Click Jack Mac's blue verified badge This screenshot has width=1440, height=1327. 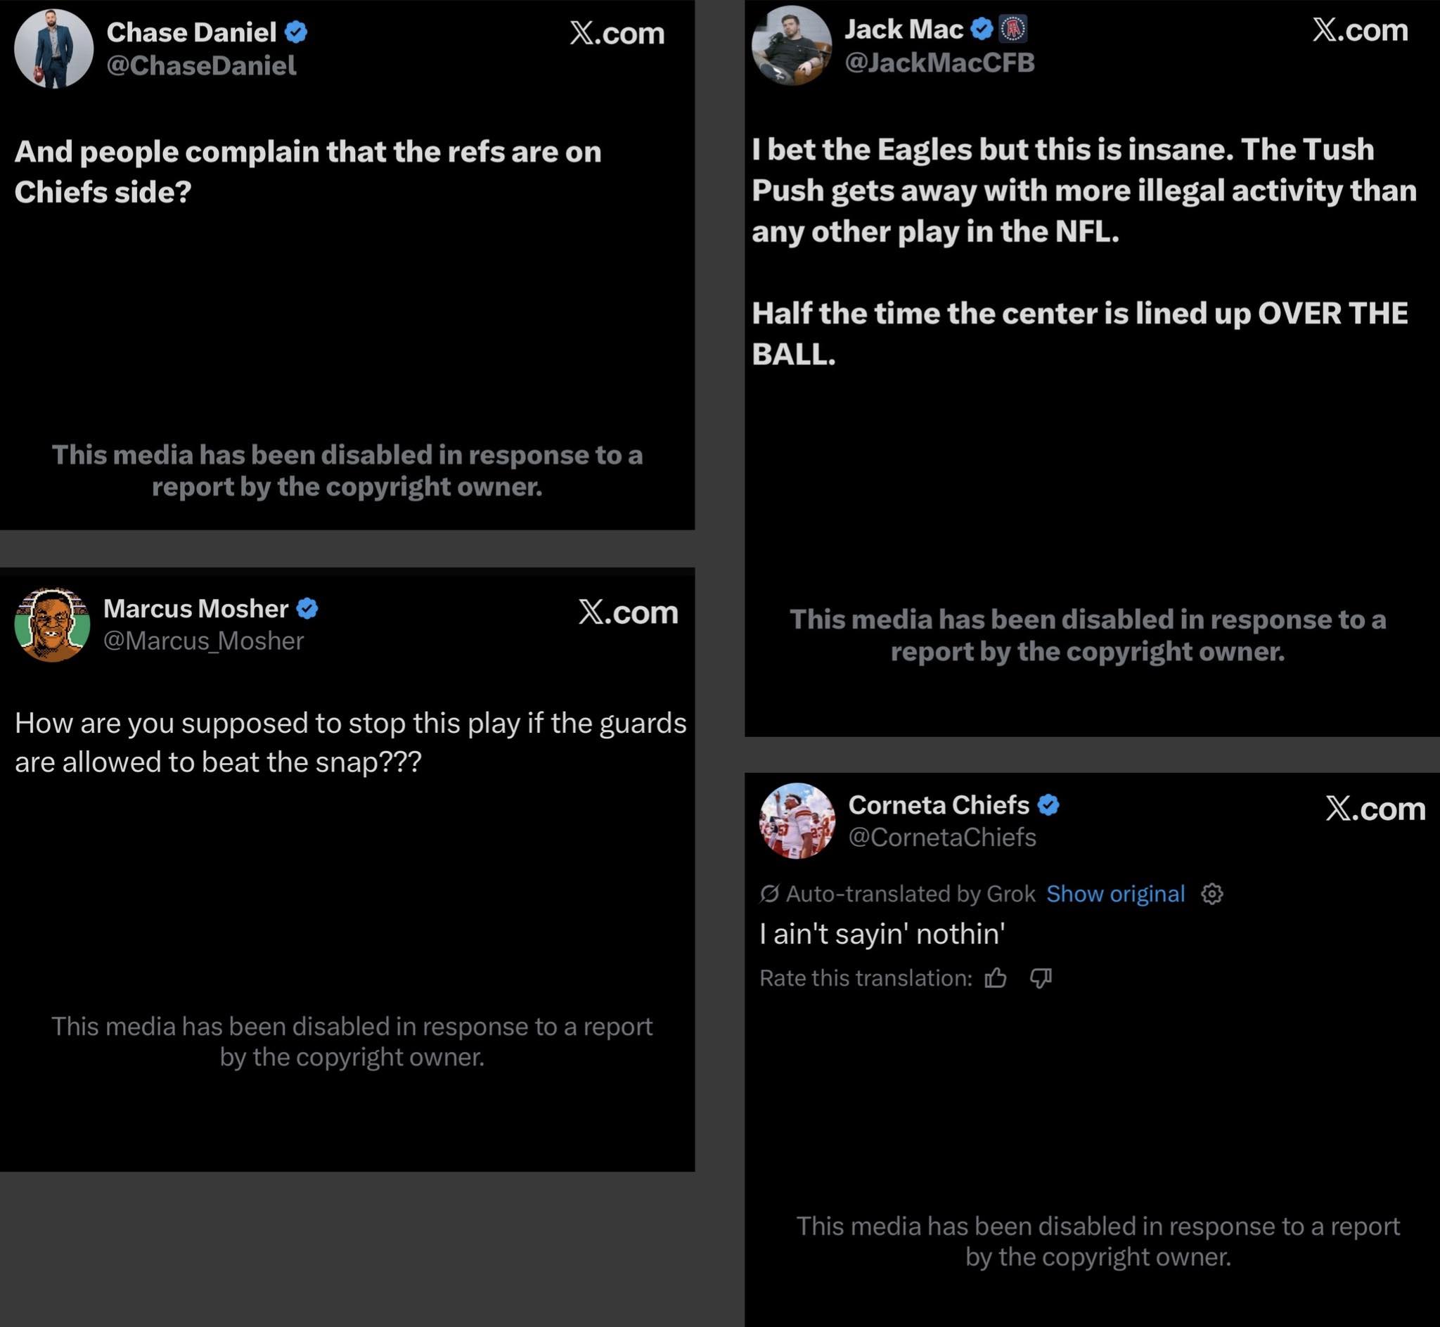pyautogui.click(x=982, y=30)
